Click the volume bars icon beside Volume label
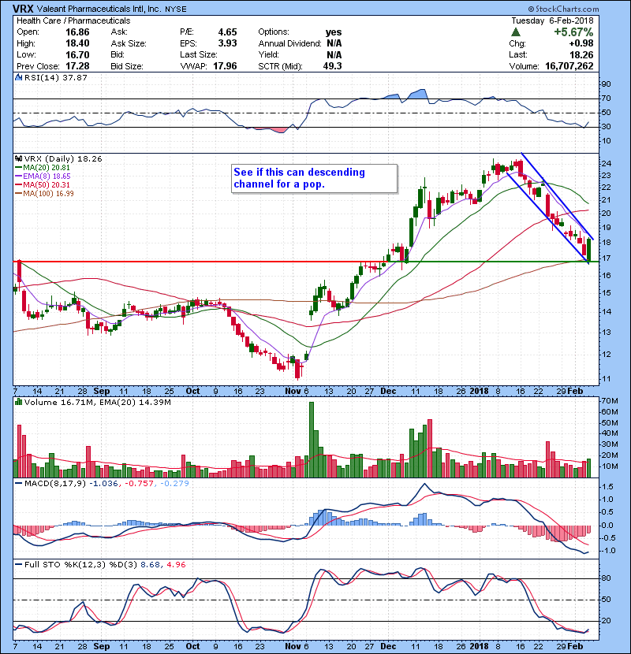This screenshot has width=631, height=654. [x=18, y=402]
